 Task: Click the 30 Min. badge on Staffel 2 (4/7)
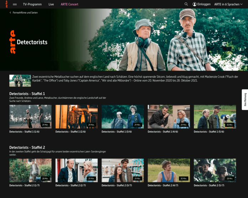click(x=184, y=178)
